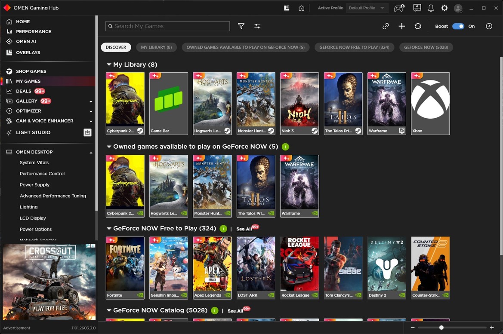Open the overlays icon in title bar
The width and height of the screenshot is (503, 334).
point(287,8)
